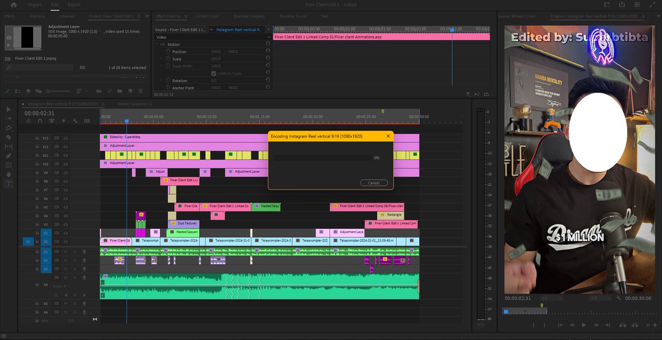Reset the Rotation parameter

click(x=268, y=80)
